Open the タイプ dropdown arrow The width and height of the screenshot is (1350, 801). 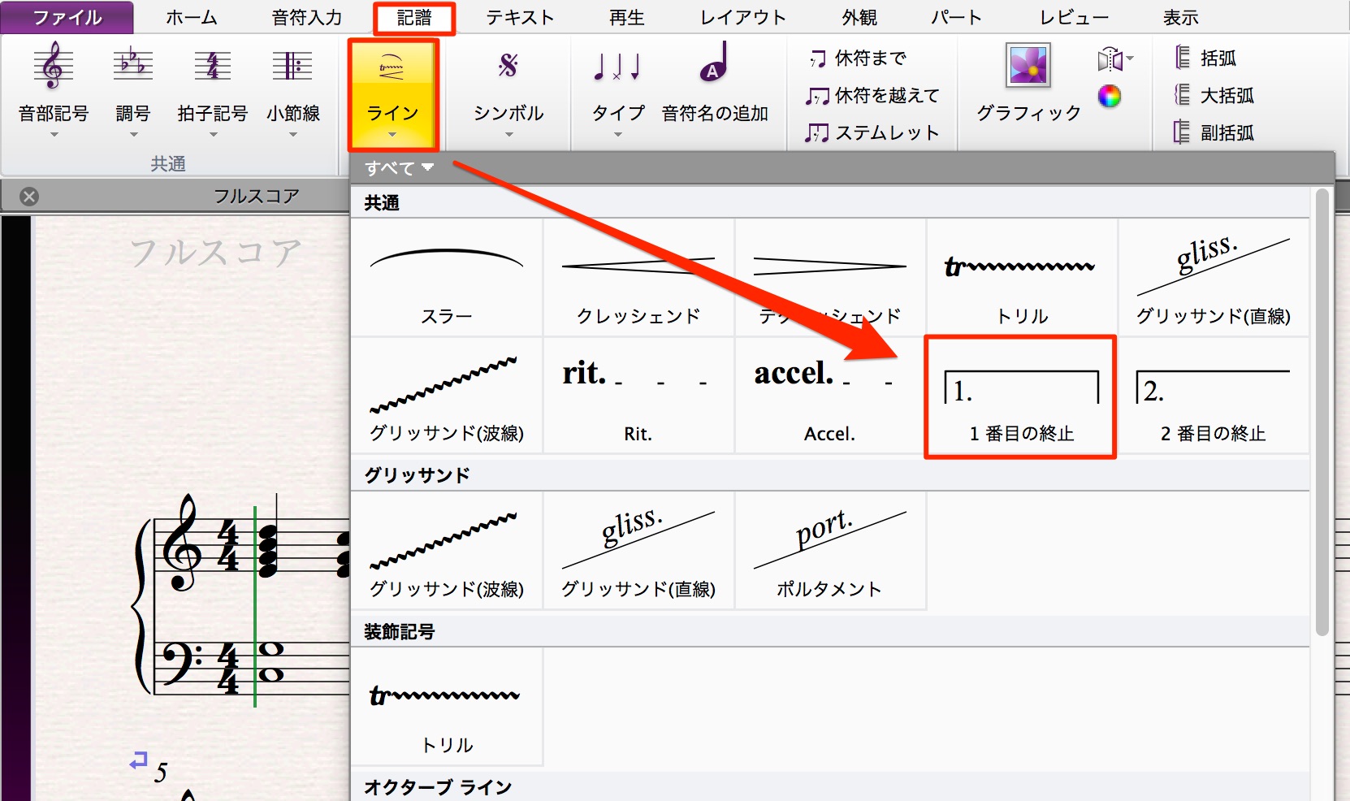(618, 135)
